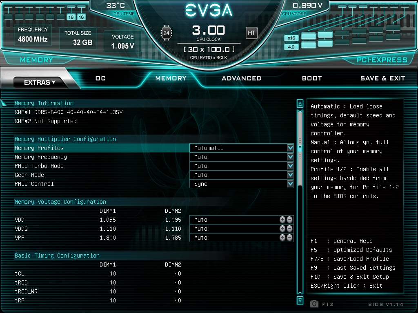Image resolution: width=418 pixels, height=313 pixels.
Task: Click the ESC/Right Click Exit hint
Action: (x=346, y=286)
